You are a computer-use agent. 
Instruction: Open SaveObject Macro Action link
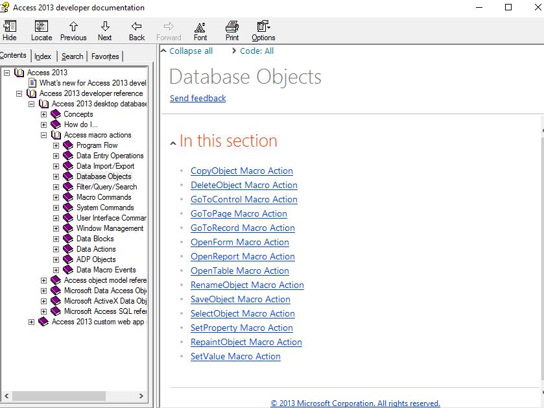241,299
